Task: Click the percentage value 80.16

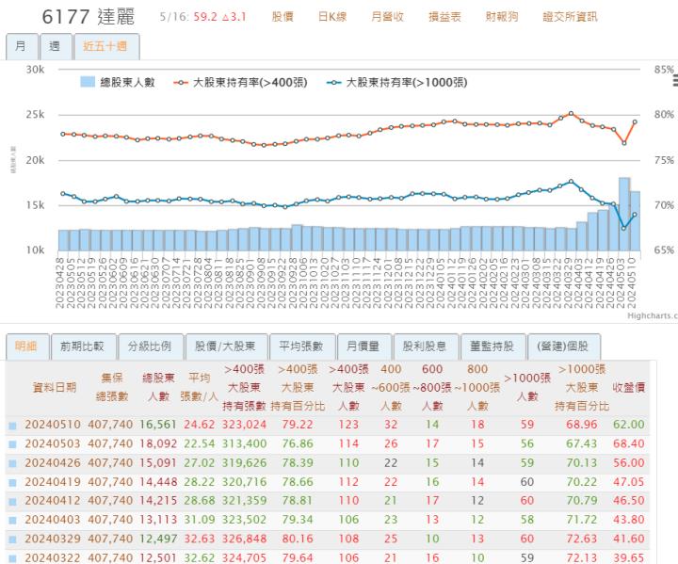Action: tap(297, 539)
